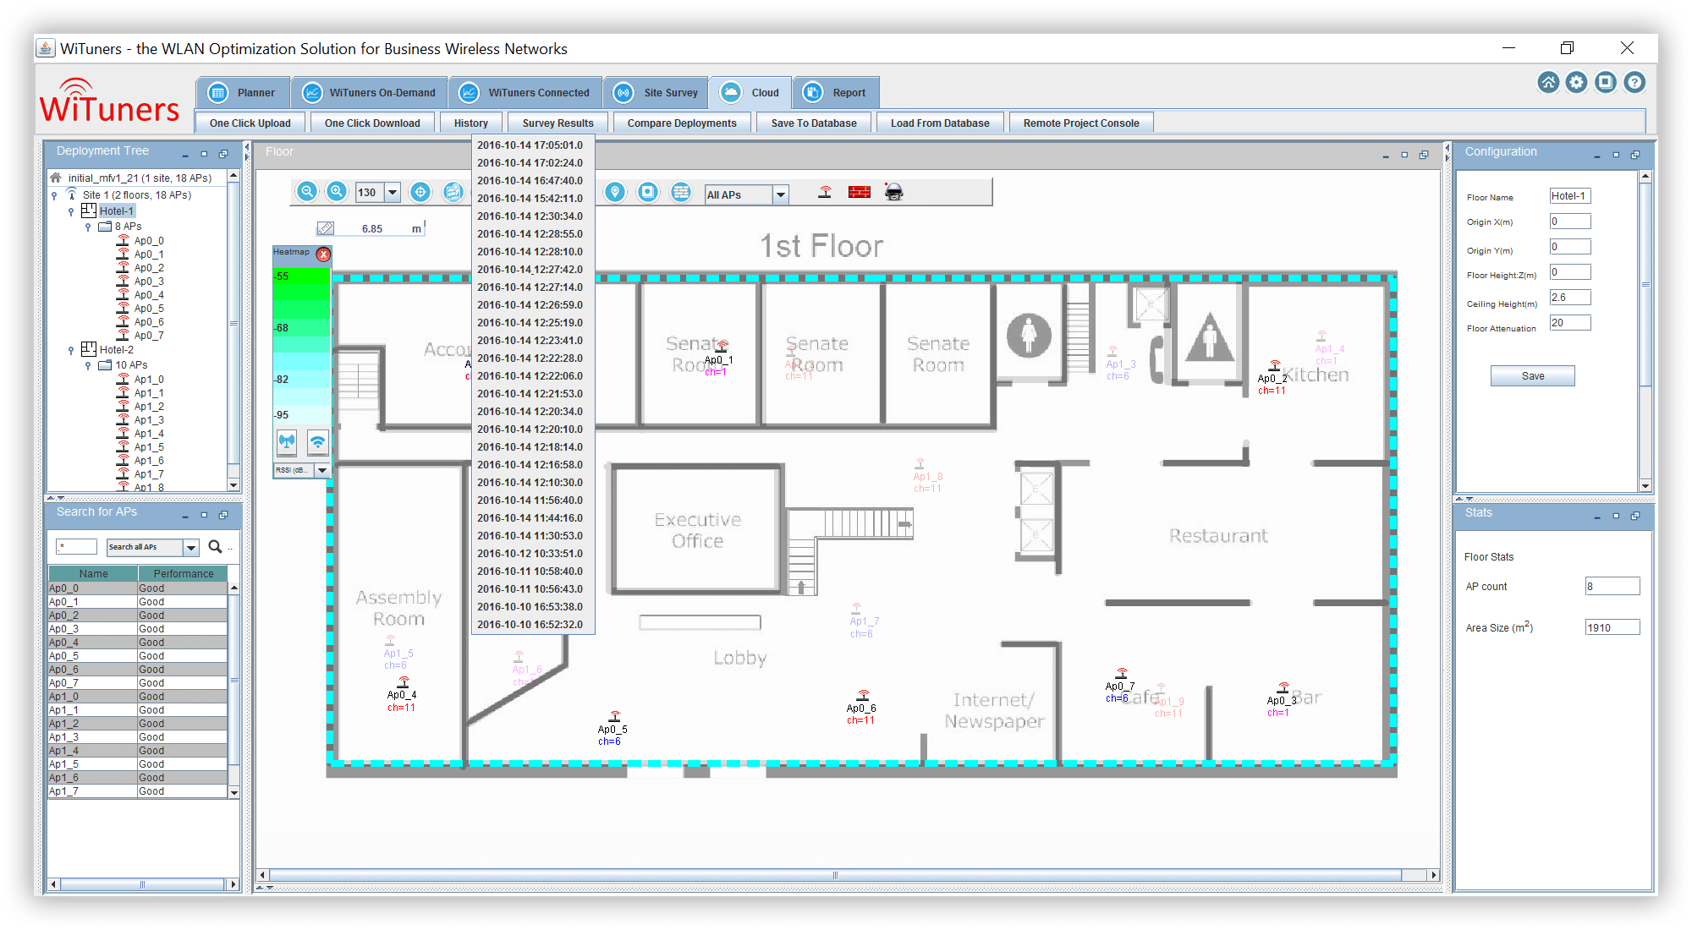The width and height of the screenshot is (1692, 930).
Task: Click the red brick wall icon
Action: click(860, 192)
